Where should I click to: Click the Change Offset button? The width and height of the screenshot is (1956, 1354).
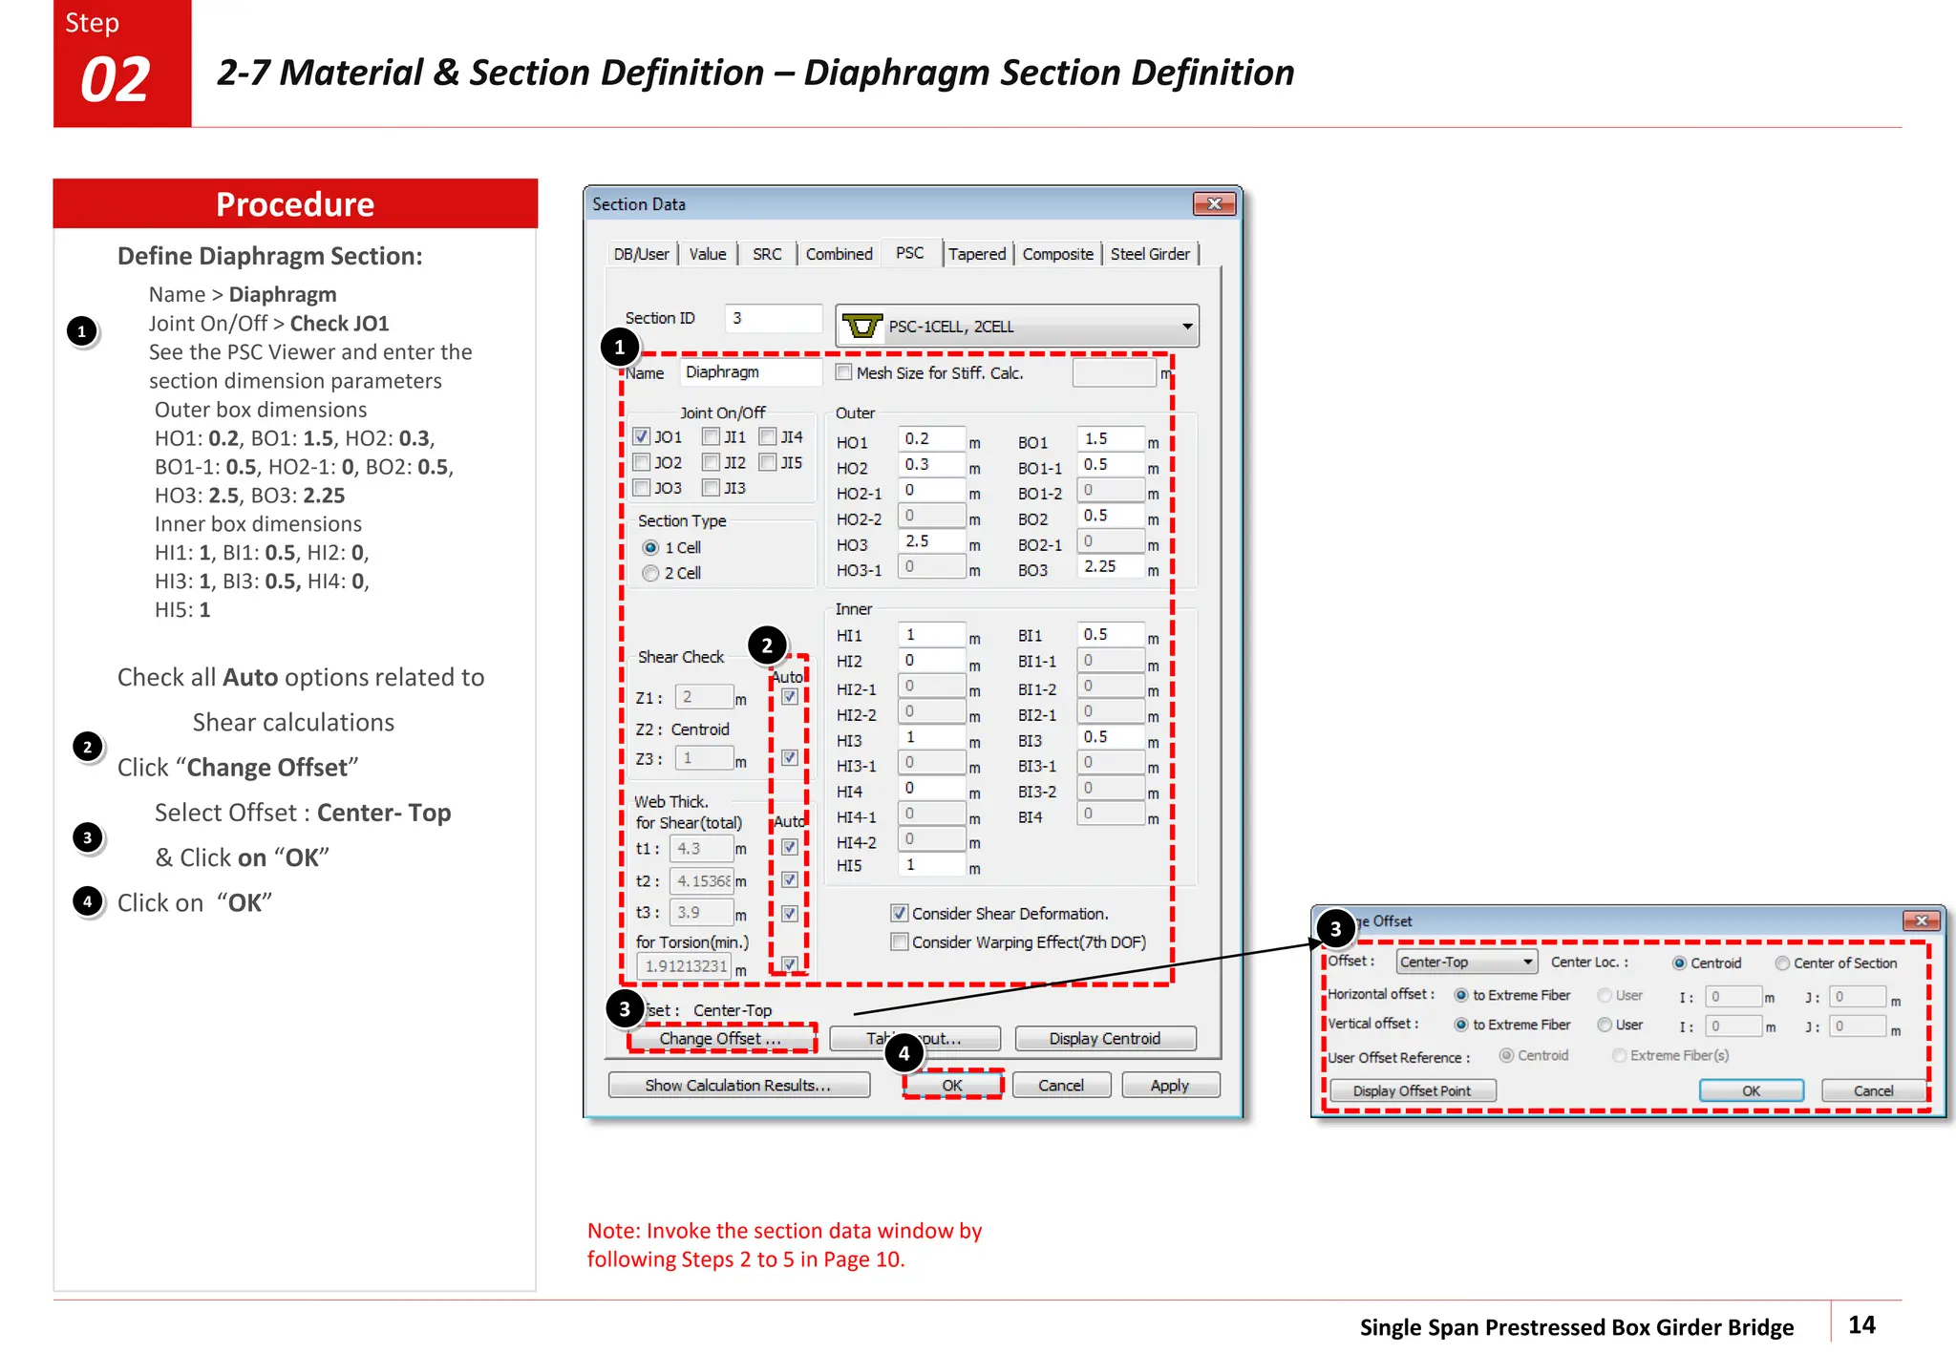click(x=721, y=1038)
